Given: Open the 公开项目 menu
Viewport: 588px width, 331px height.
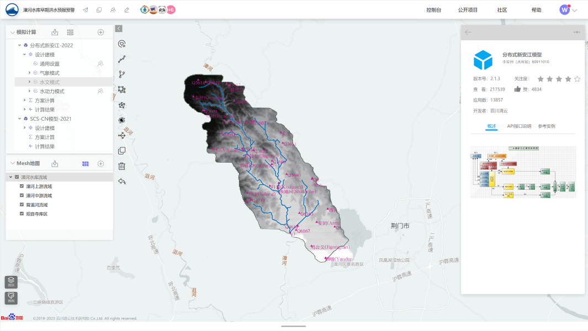Looking at the screenshot, I should (x=468, y=10).
